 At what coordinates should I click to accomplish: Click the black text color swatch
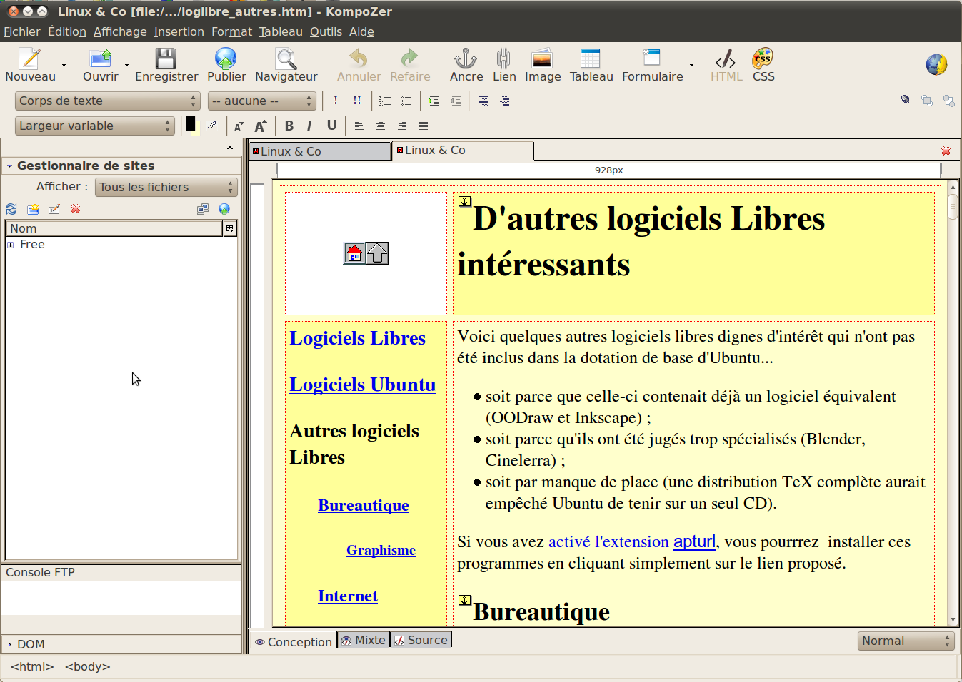(191, 123)
